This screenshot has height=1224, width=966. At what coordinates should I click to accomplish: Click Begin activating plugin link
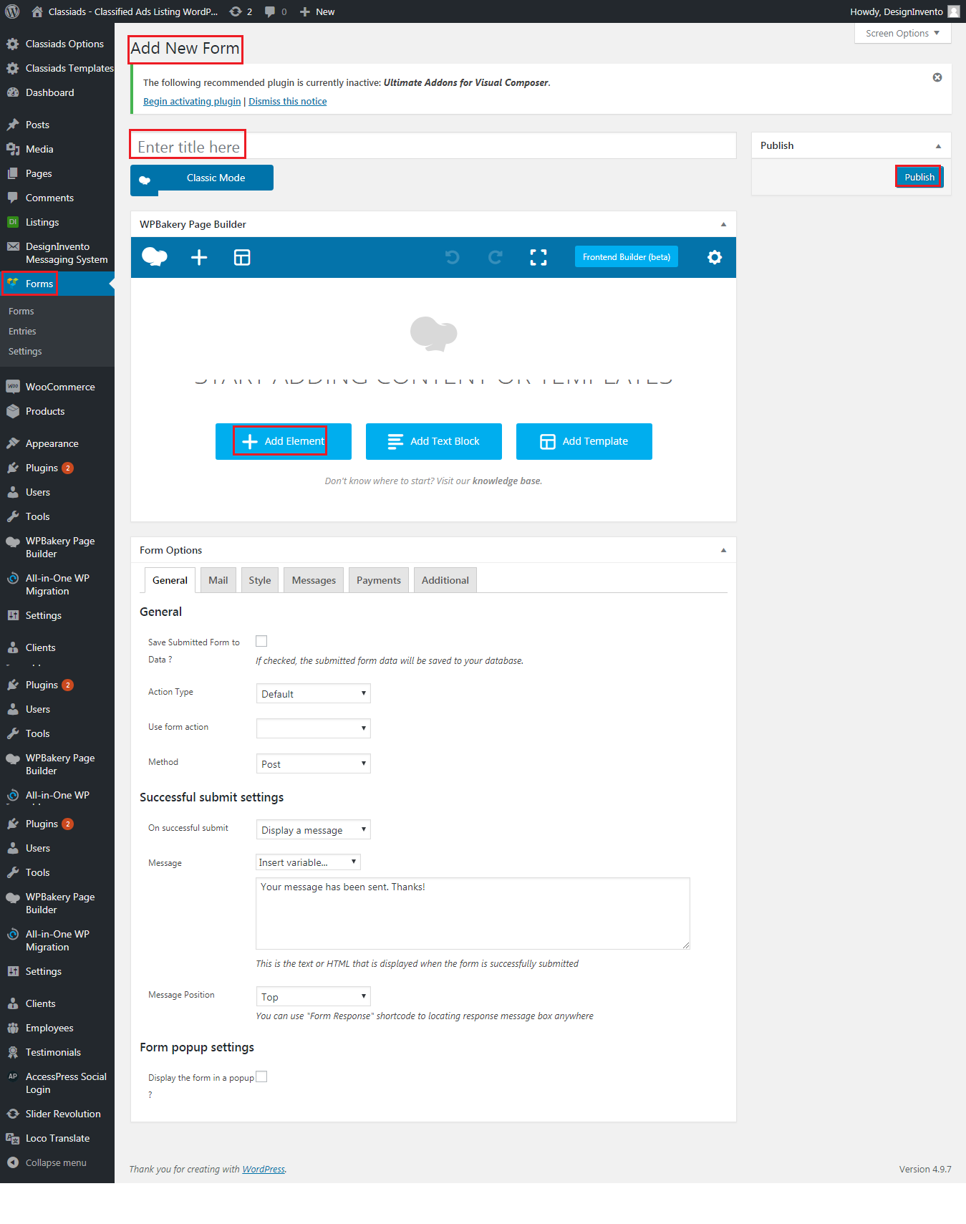pos(192,102)
